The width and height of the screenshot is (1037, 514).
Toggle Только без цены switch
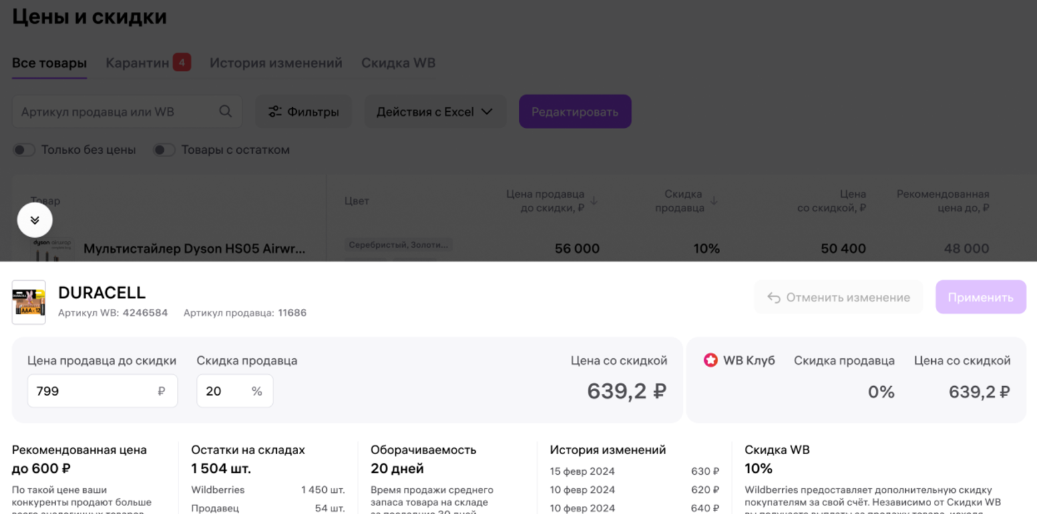24,150
